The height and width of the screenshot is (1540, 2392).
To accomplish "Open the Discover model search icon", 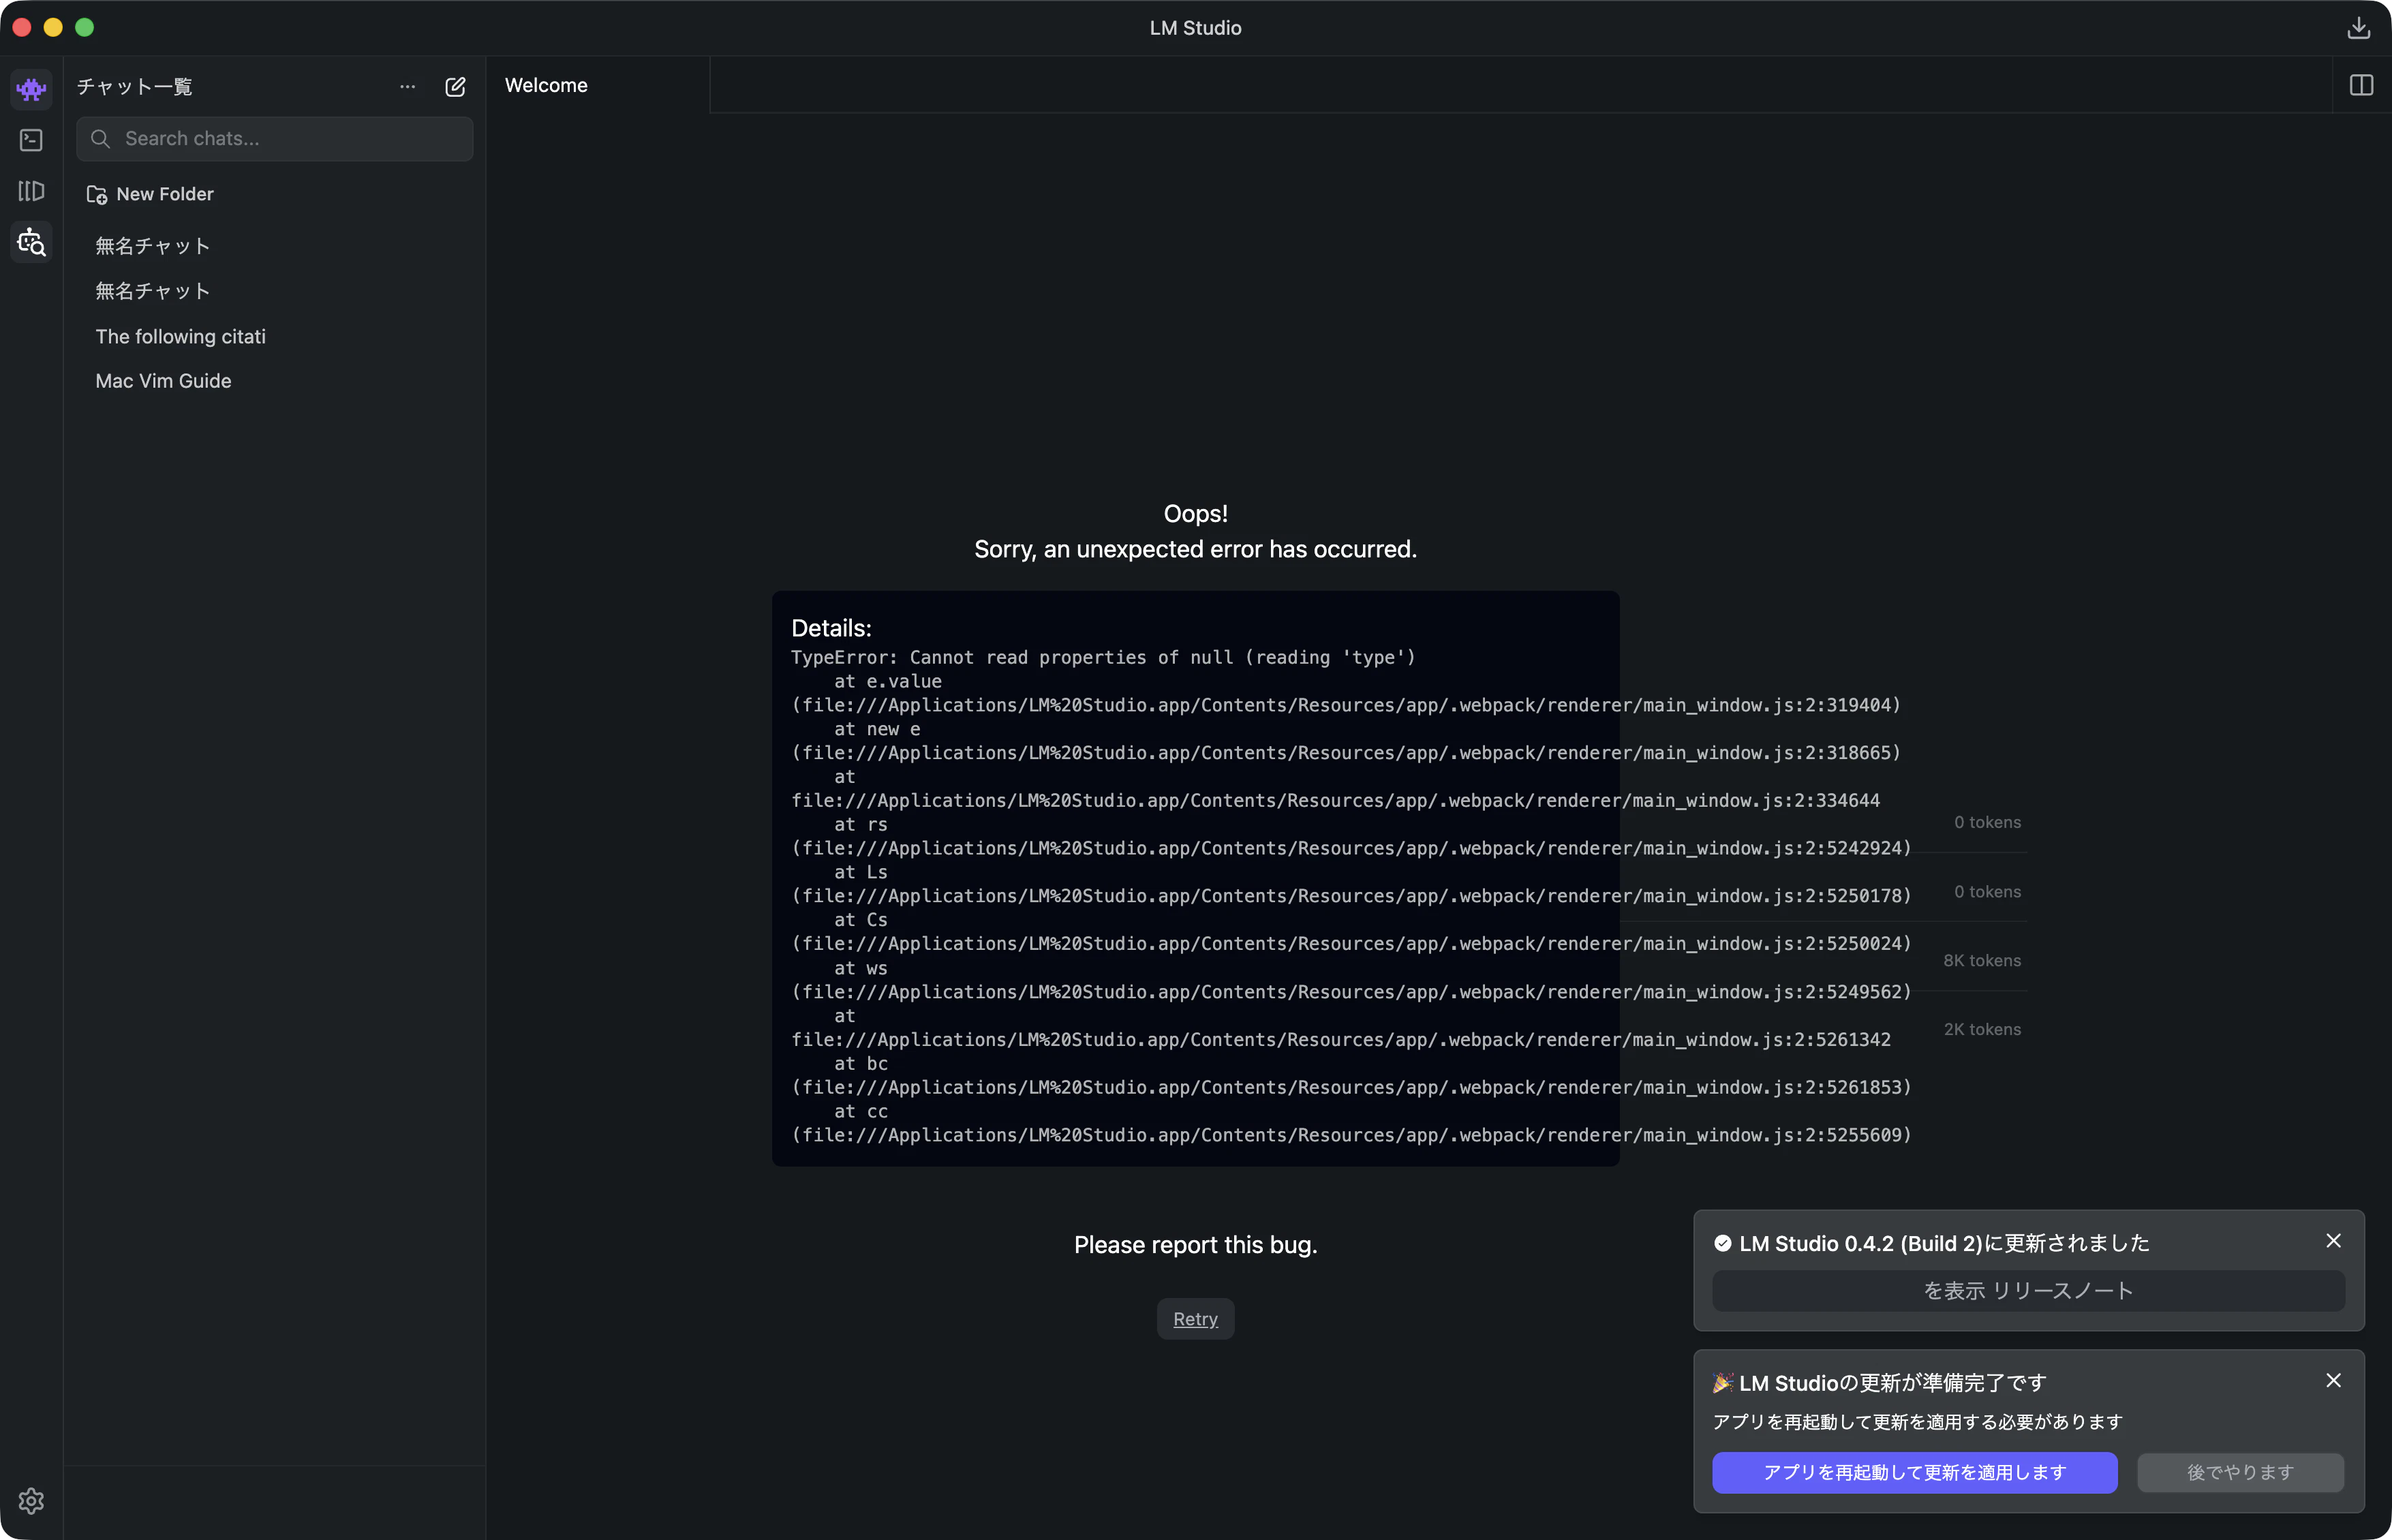I will [31, 242].
